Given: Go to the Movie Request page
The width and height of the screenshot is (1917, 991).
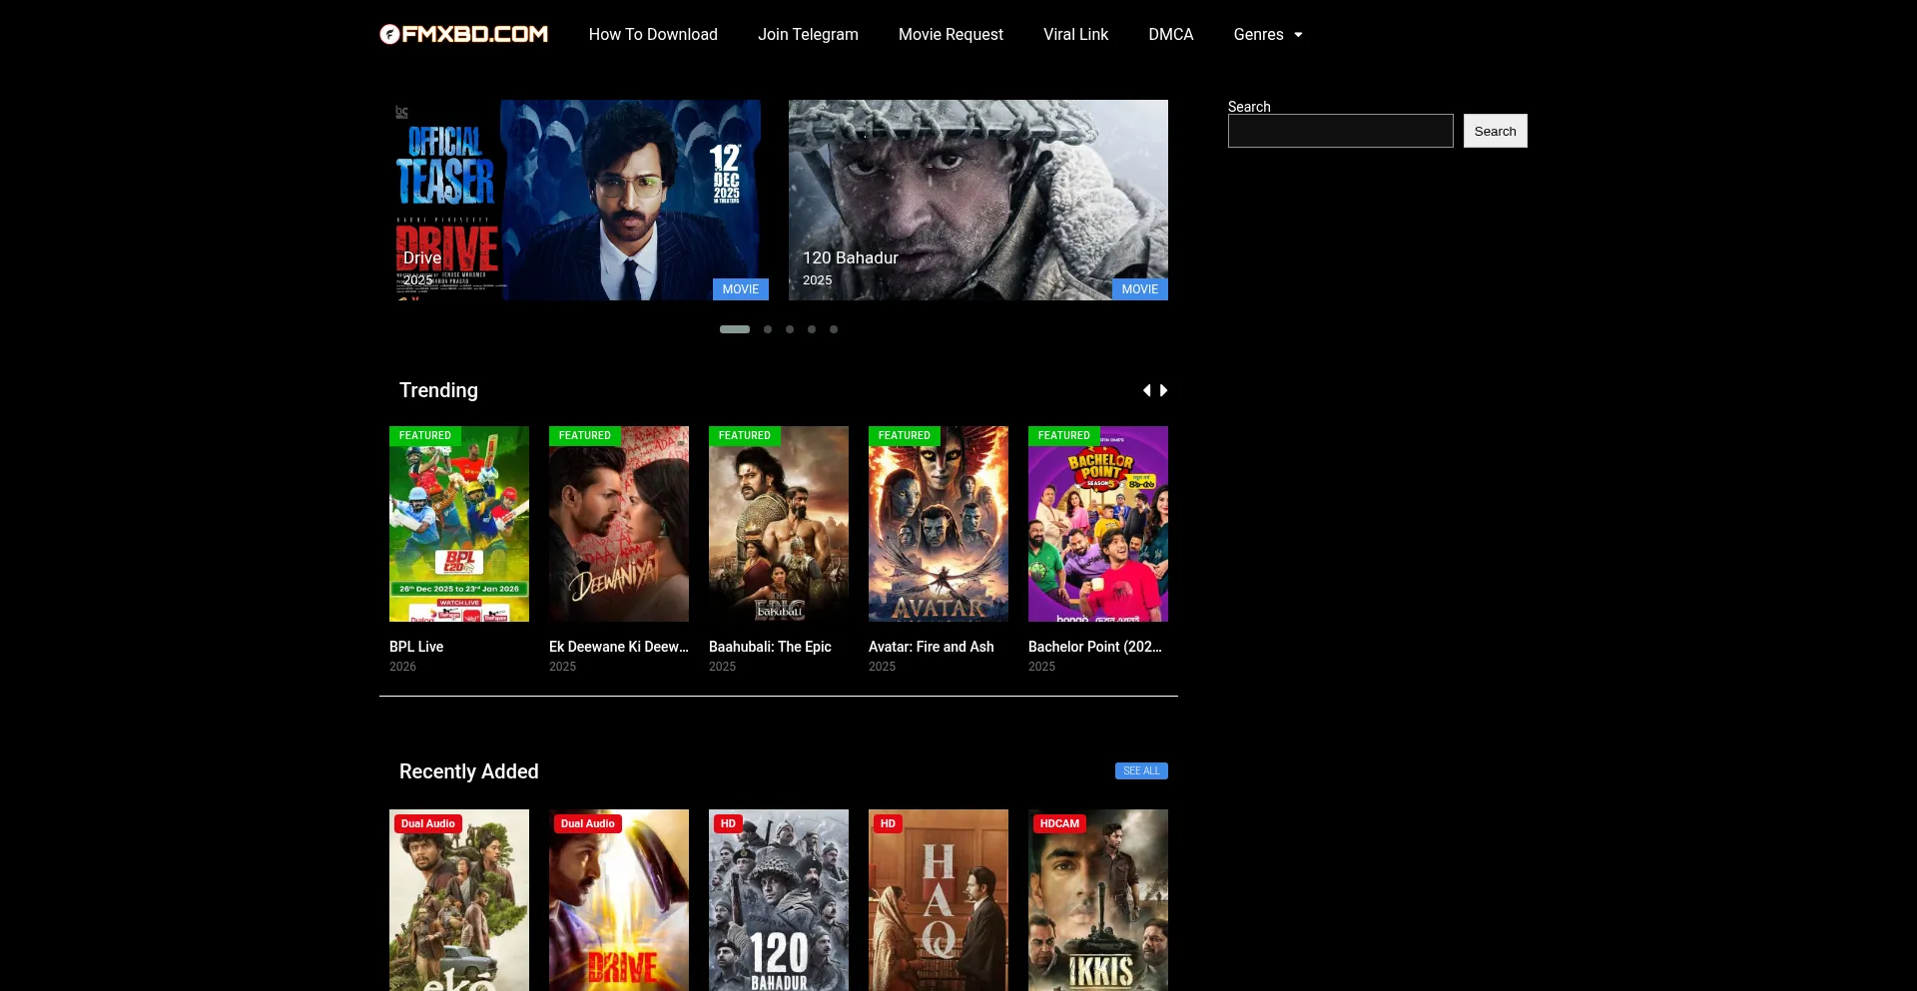Looking at the screenshot, I should pos(951,34).
